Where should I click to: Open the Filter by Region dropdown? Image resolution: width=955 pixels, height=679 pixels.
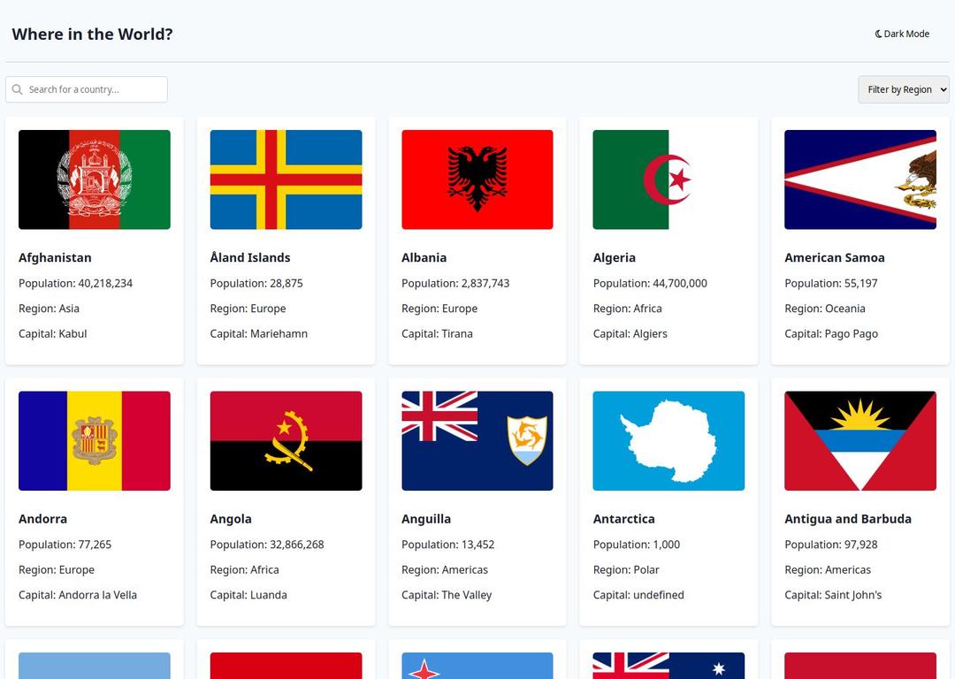point(903,89)
